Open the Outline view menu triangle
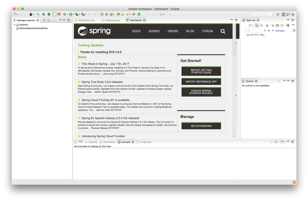Image resolution: width=308 pixels, height=201 pixels. (x=284, y=81)
